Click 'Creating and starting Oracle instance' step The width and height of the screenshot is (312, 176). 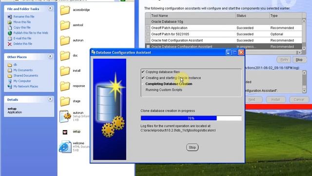[173, 78]
